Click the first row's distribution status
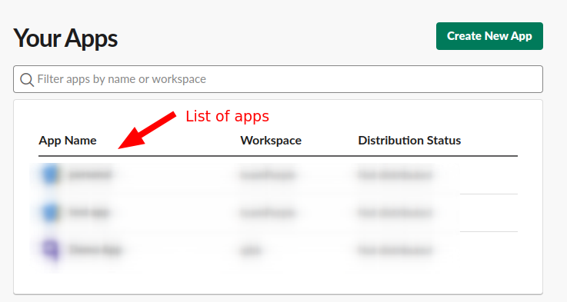 395,175
